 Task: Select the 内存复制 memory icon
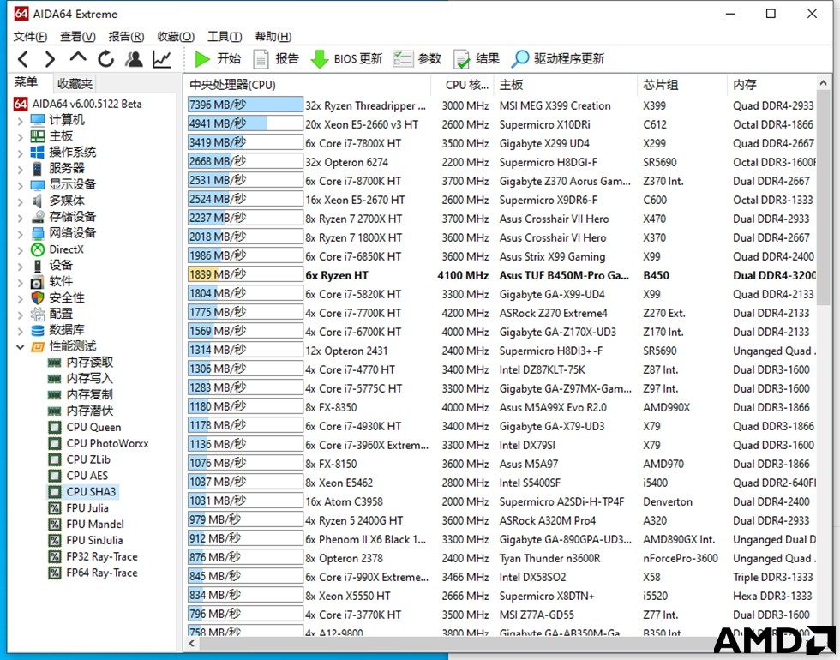pyautogui.click(x=54, y=395)
